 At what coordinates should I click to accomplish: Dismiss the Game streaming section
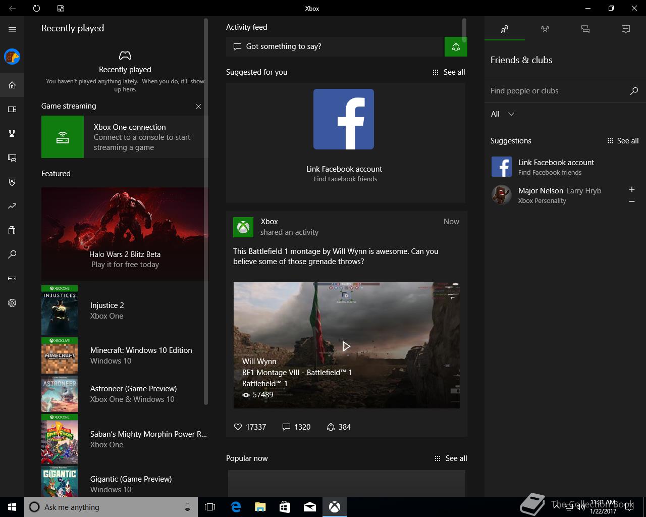(198, 107)
